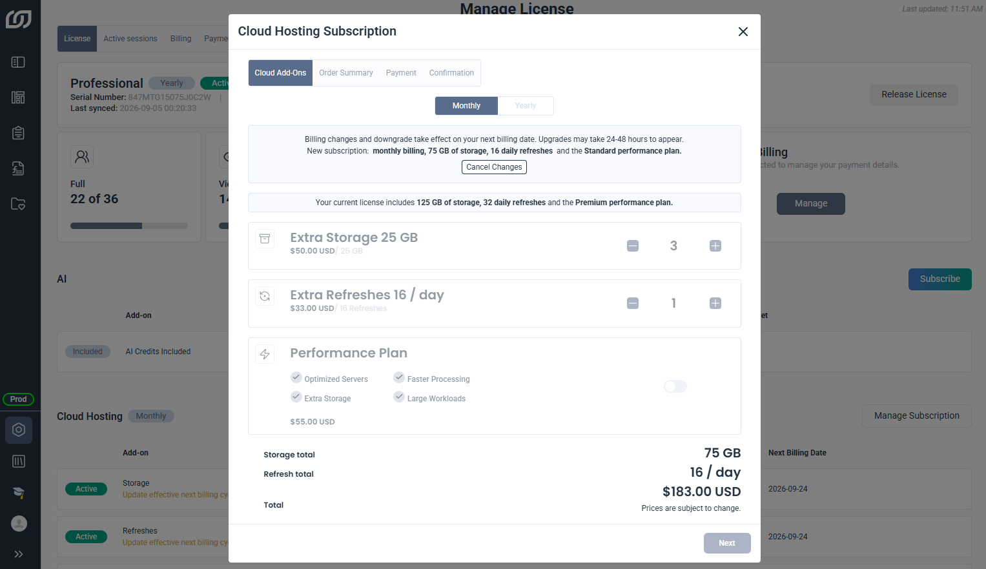Click Release License button
The image size is (986, 569).
(914, 94)
